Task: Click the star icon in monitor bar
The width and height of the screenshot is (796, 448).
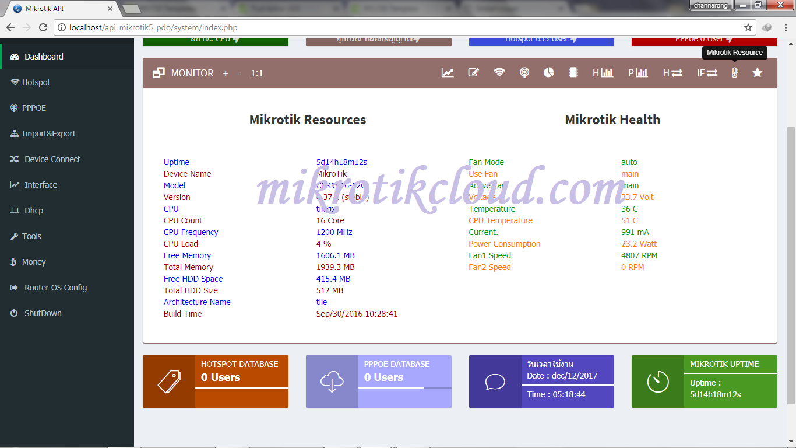Action: pyautogui.click(x=758, y=73)
